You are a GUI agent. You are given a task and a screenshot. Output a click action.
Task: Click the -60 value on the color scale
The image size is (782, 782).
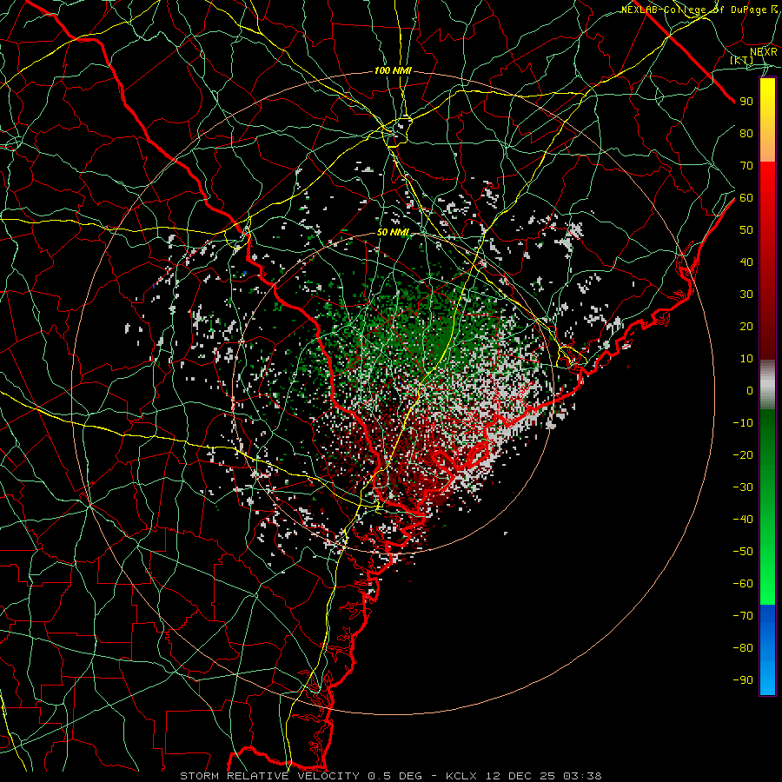tap(743, 584)
